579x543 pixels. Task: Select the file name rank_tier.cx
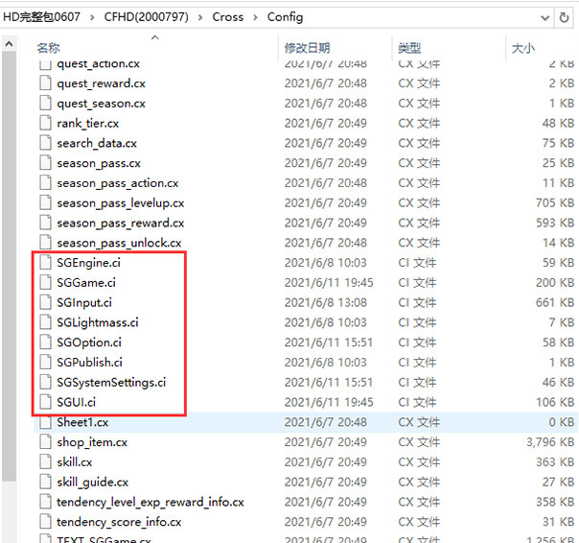(x=87, y=124)
